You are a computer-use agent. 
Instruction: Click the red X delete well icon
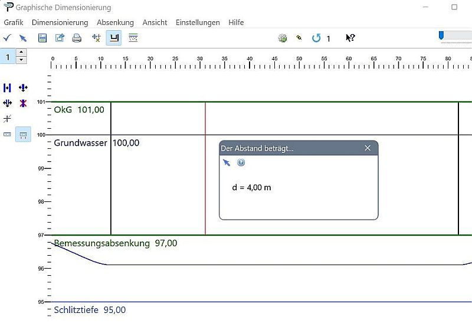pyautogui.click(x=23, y=103)
